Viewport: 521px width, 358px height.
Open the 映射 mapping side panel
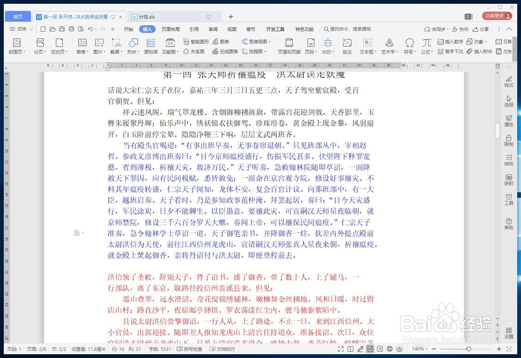tap(509, 180)
